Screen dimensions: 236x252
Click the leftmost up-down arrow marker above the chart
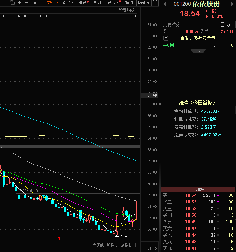(3, 16)
